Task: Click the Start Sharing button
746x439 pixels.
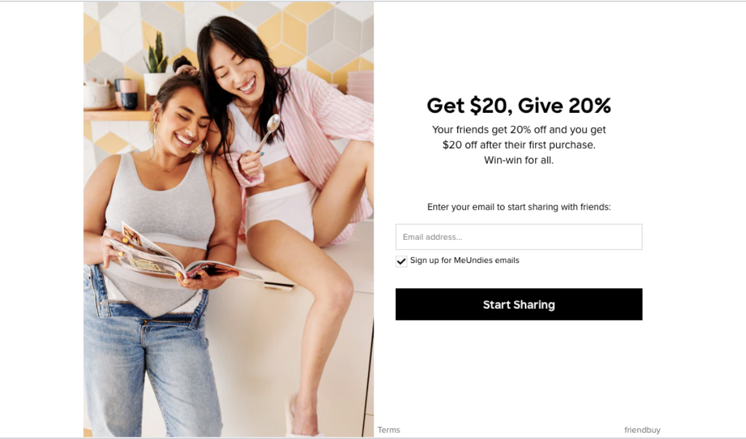Action: [x=519, y=304]
